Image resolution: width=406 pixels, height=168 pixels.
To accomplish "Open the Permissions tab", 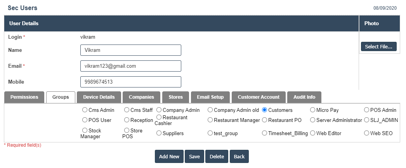I will point(24,97).
